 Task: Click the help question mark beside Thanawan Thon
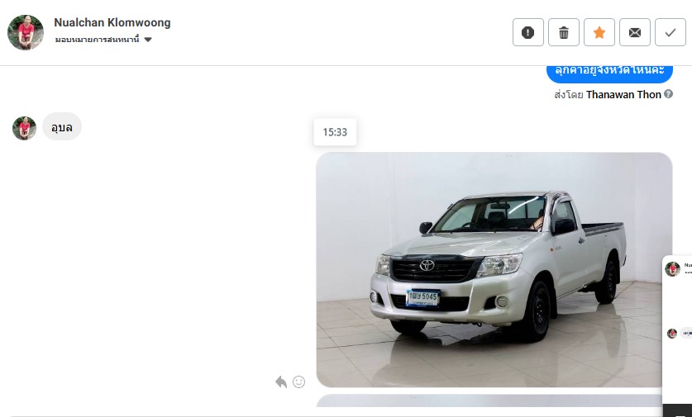(668, 94)
